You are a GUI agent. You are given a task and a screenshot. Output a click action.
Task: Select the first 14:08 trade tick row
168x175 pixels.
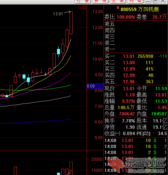tap(136, 140)
